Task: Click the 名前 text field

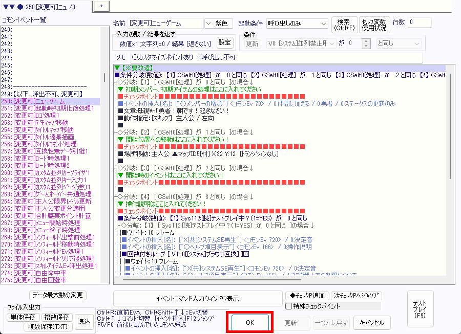Action: tap(165, 24)
